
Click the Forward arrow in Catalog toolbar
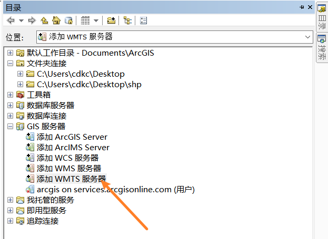[x=32, y=20]
